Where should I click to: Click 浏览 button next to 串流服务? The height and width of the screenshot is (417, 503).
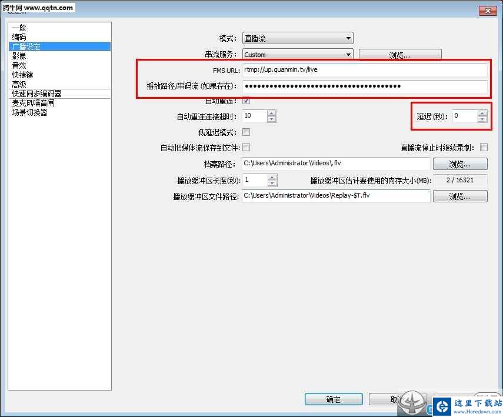click(400, 55)
